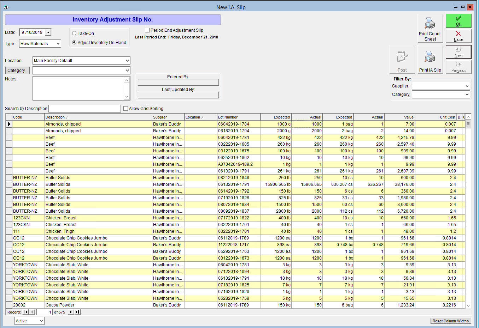Select the Take-On radio option
This screenshot has height=328, width=479.
point(74,34)
